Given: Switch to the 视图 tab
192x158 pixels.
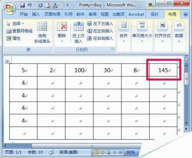Looking at the screenshot, I should 104,14.
